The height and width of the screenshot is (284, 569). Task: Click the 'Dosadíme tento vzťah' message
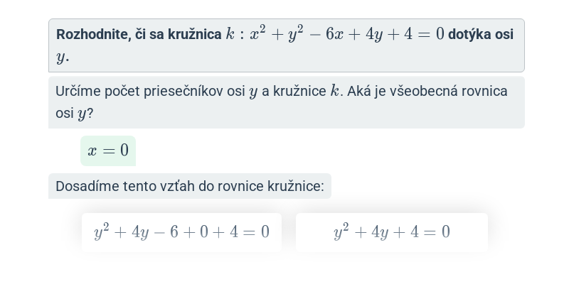tap(190, 186)
